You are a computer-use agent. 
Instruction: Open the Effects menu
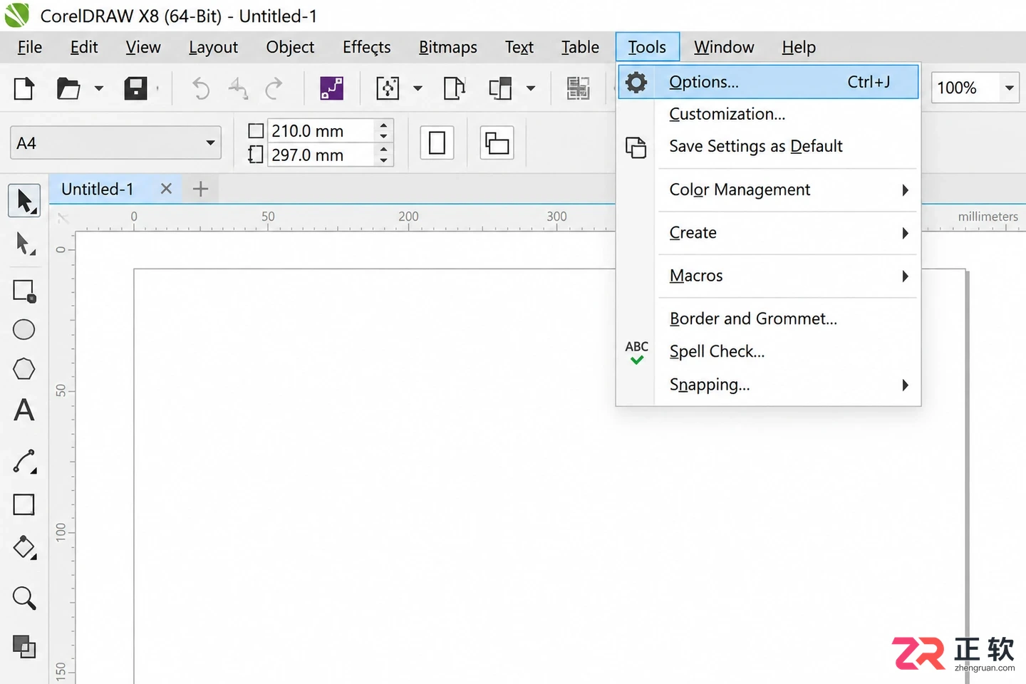pyautogui.click(x=367, y=47)
